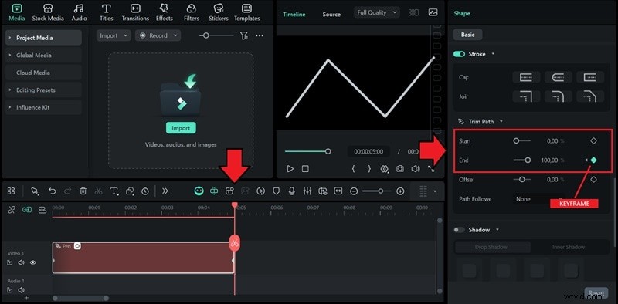Open the Record dropdown
618x304 pixels.
tap(158, 35)
